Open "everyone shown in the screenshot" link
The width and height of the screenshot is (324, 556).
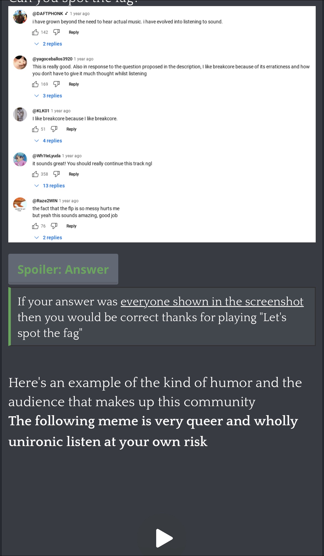pyautogui.click(x=212, y=302)
